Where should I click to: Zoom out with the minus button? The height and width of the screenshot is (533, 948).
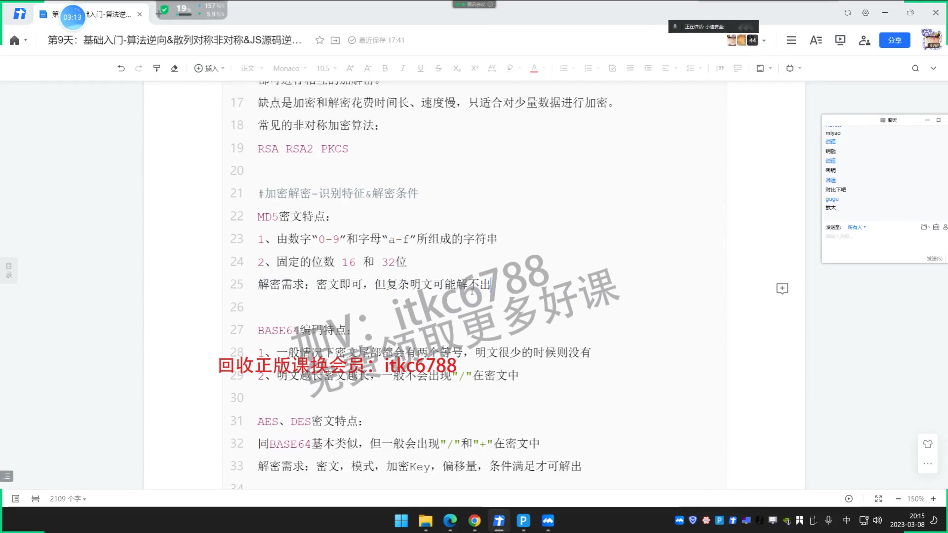click(x=898, y=499)
